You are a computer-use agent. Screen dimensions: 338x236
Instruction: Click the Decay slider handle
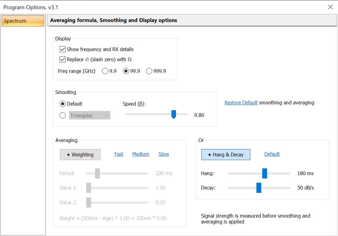click(x=259, y=188)
